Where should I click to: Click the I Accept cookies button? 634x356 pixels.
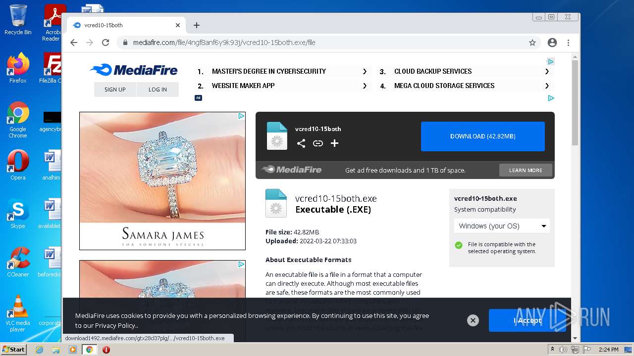point(528,320)
